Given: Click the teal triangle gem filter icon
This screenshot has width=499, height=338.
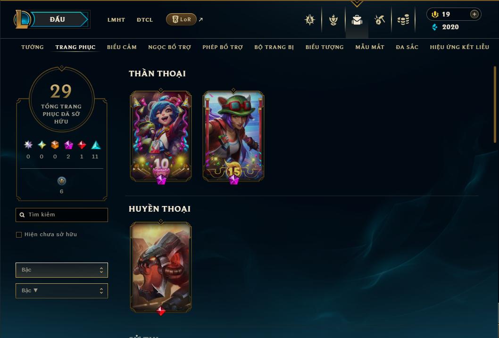Looking at the screenshot, I should coord(96,145).
